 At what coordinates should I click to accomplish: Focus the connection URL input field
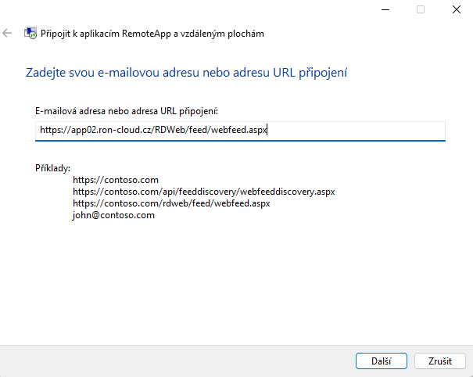coord(240,131)
